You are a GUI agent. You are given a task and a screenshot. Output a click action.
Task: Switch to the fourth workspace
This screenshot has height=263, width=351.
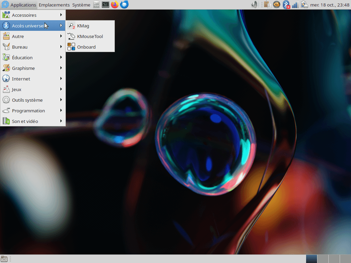click(345, 259)
